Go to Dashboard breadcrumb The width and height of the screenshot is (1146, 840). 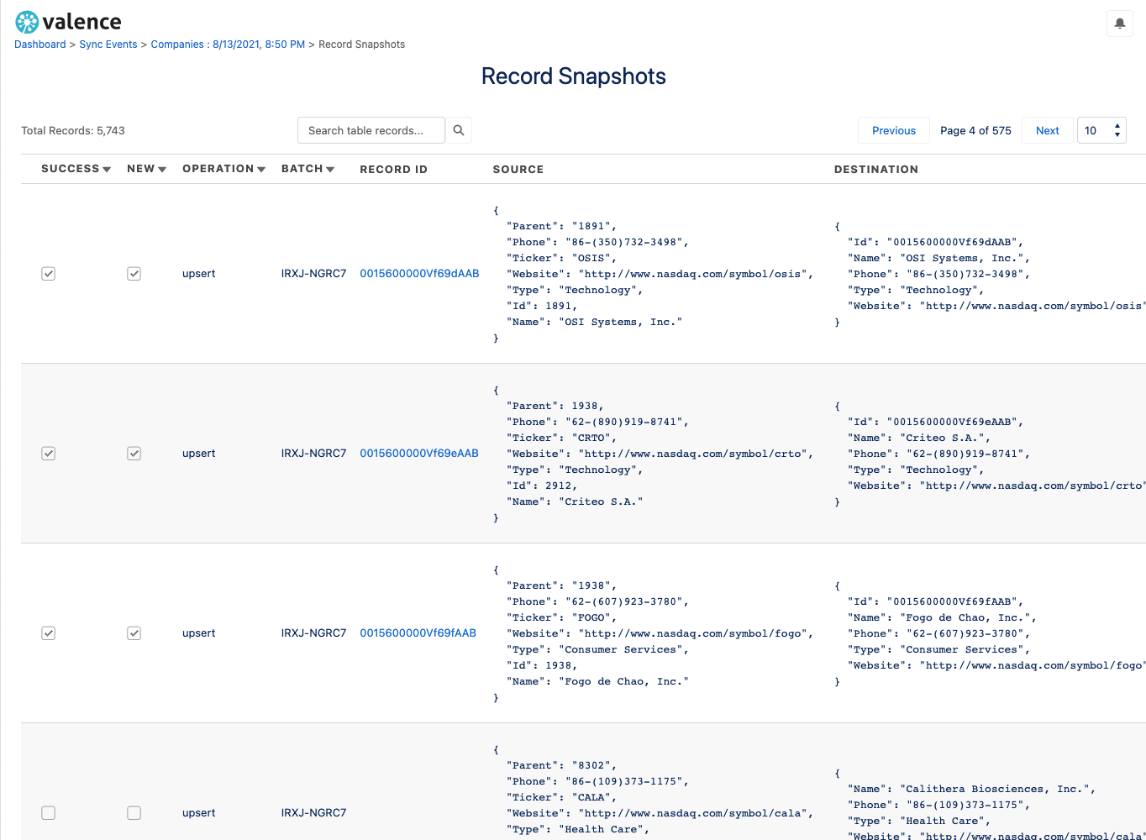(x=39, y=45)
